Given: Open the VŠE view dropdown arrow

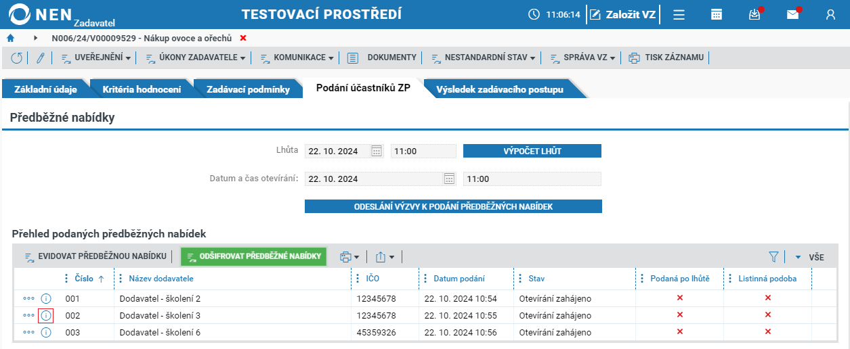Looking at the screenshot, I should 798,257.
